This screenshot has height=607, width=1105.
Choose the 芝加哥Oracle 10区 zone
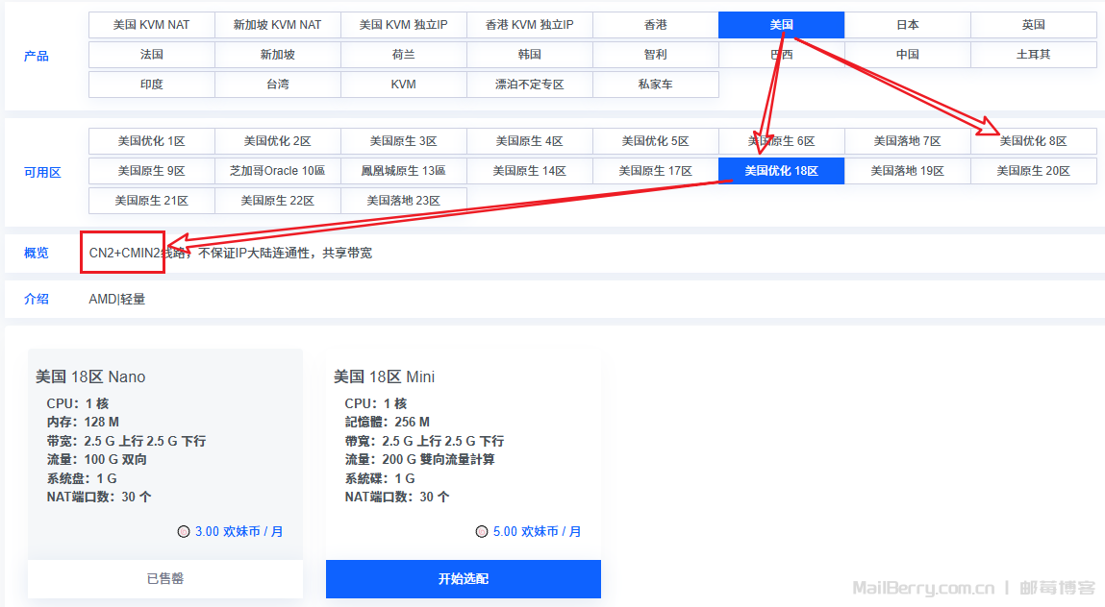tap(277, 171)
